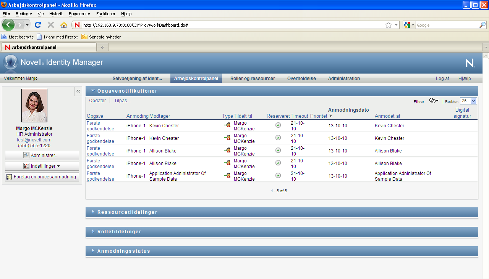The height and width of the screenshot is (279, 489).
Task: Expand the Rolletildelinger section
Action: click(93, 232)
